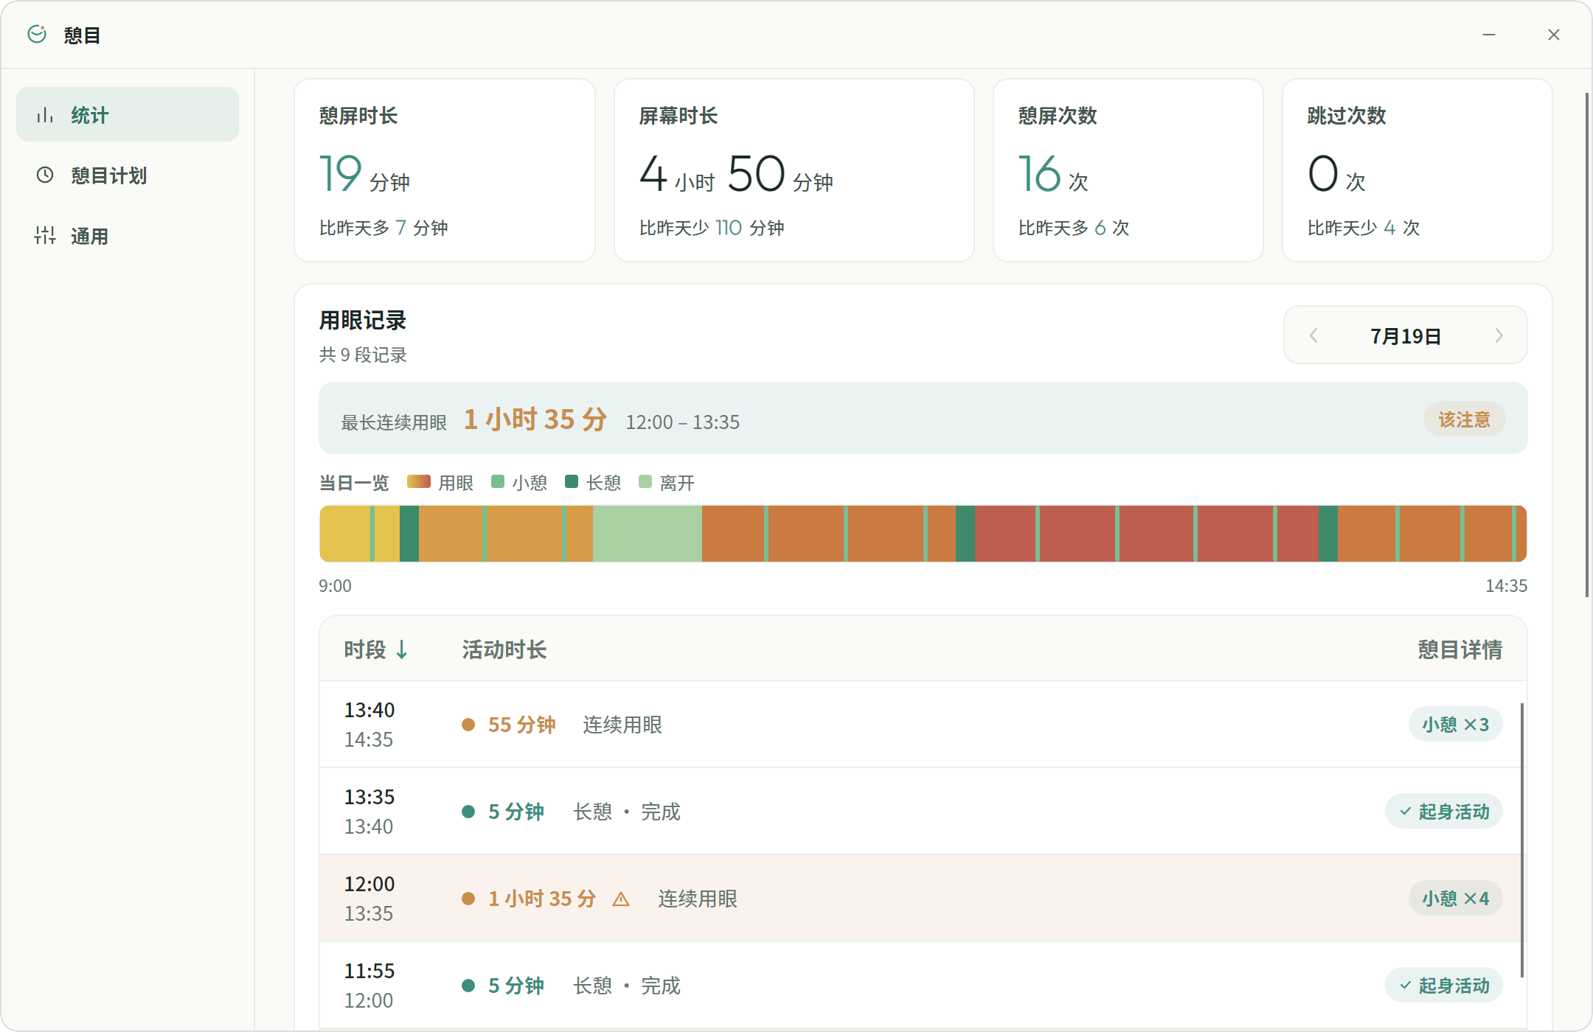Click the 小憩 ×4 badge in 12:00 row
Image resolution: width=1593 pixels, height=1032 pixels.
1456,899
